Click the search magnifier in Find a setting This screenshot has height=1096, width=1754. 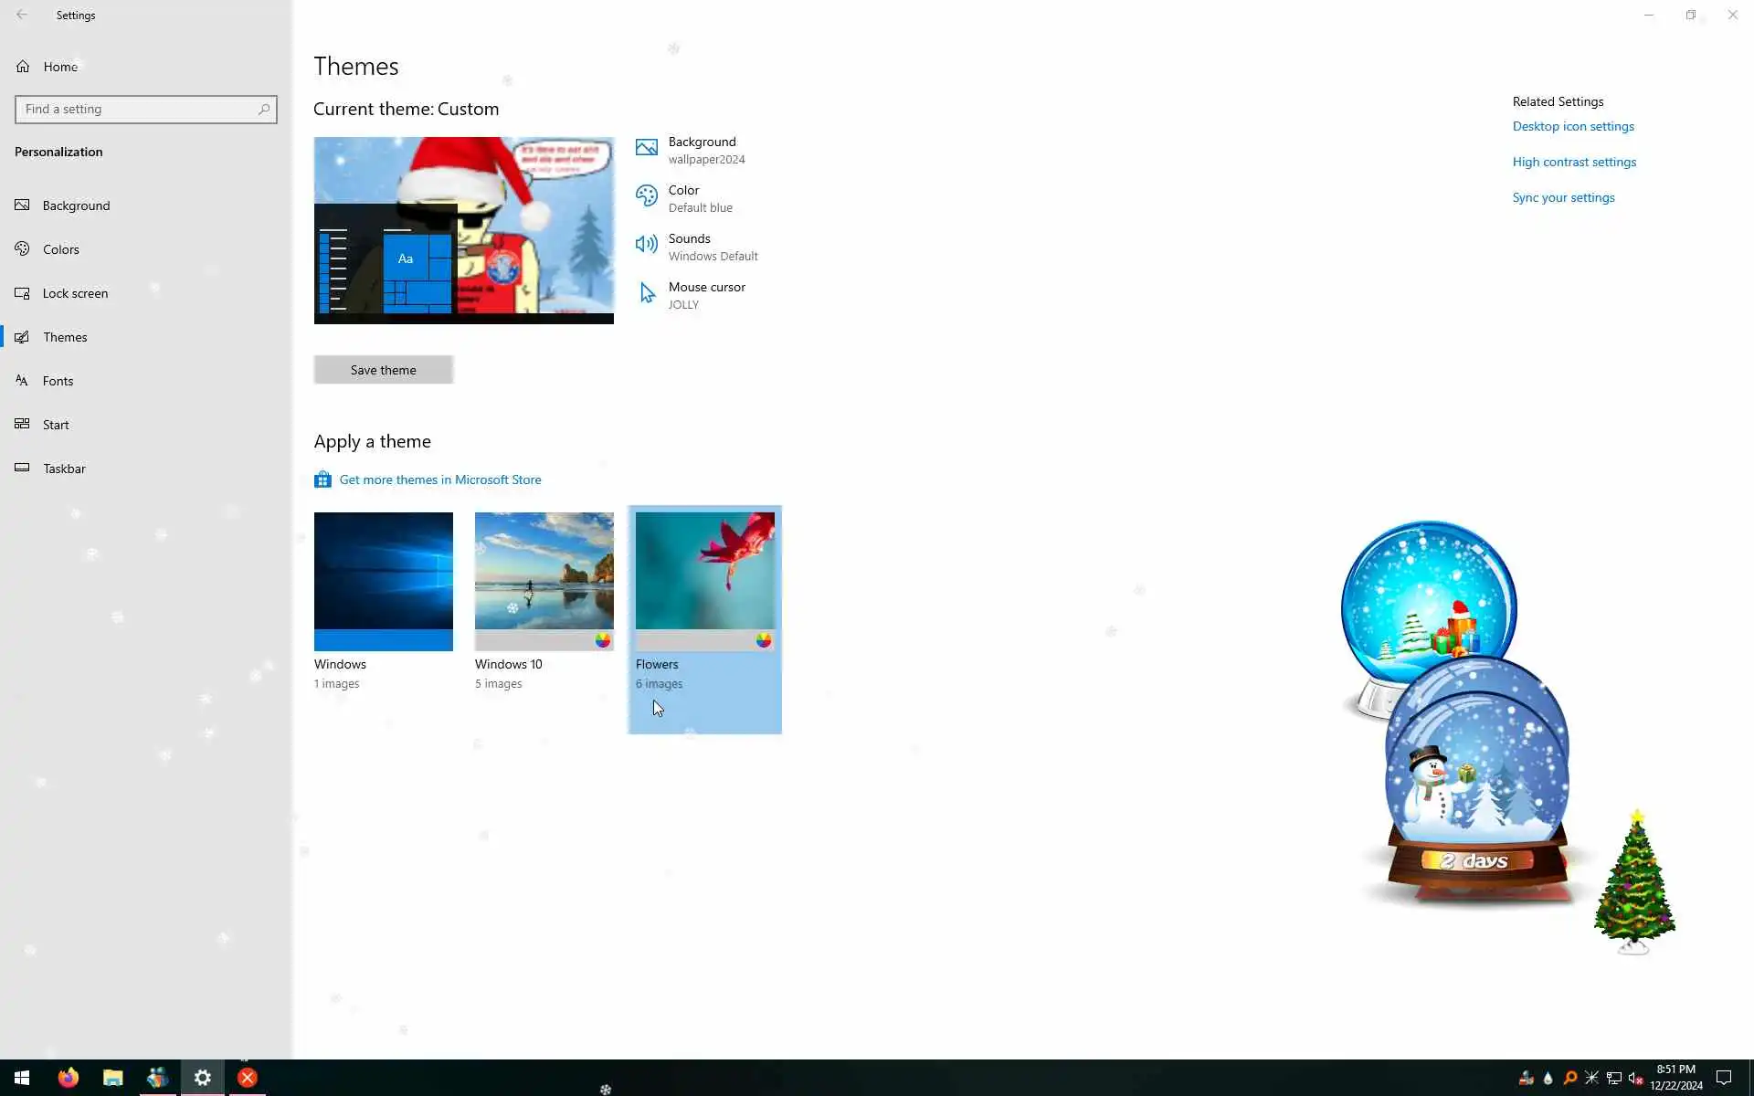click(264, 110)
